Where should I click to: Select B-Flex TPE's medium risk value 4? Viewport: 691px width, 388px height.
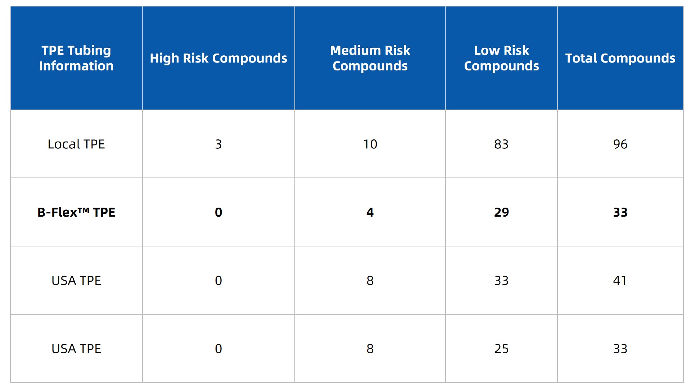[370, 212]
